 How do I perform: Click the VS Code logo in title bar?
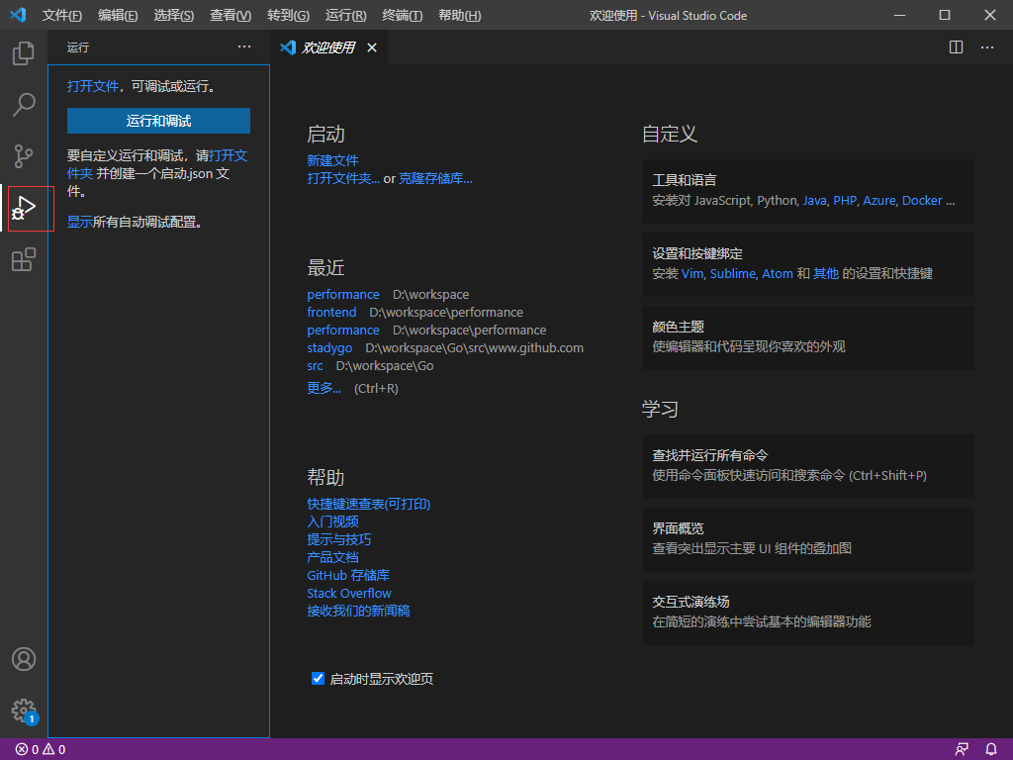pyautogui.click(x=18, y=15)
